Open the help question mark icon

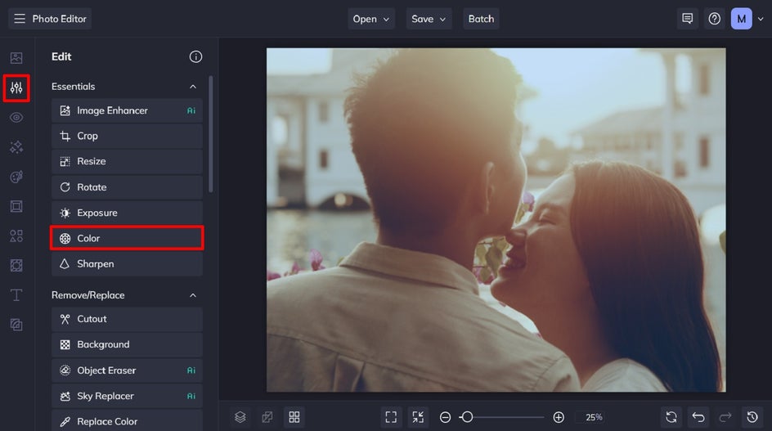click(x=715, y=19)
